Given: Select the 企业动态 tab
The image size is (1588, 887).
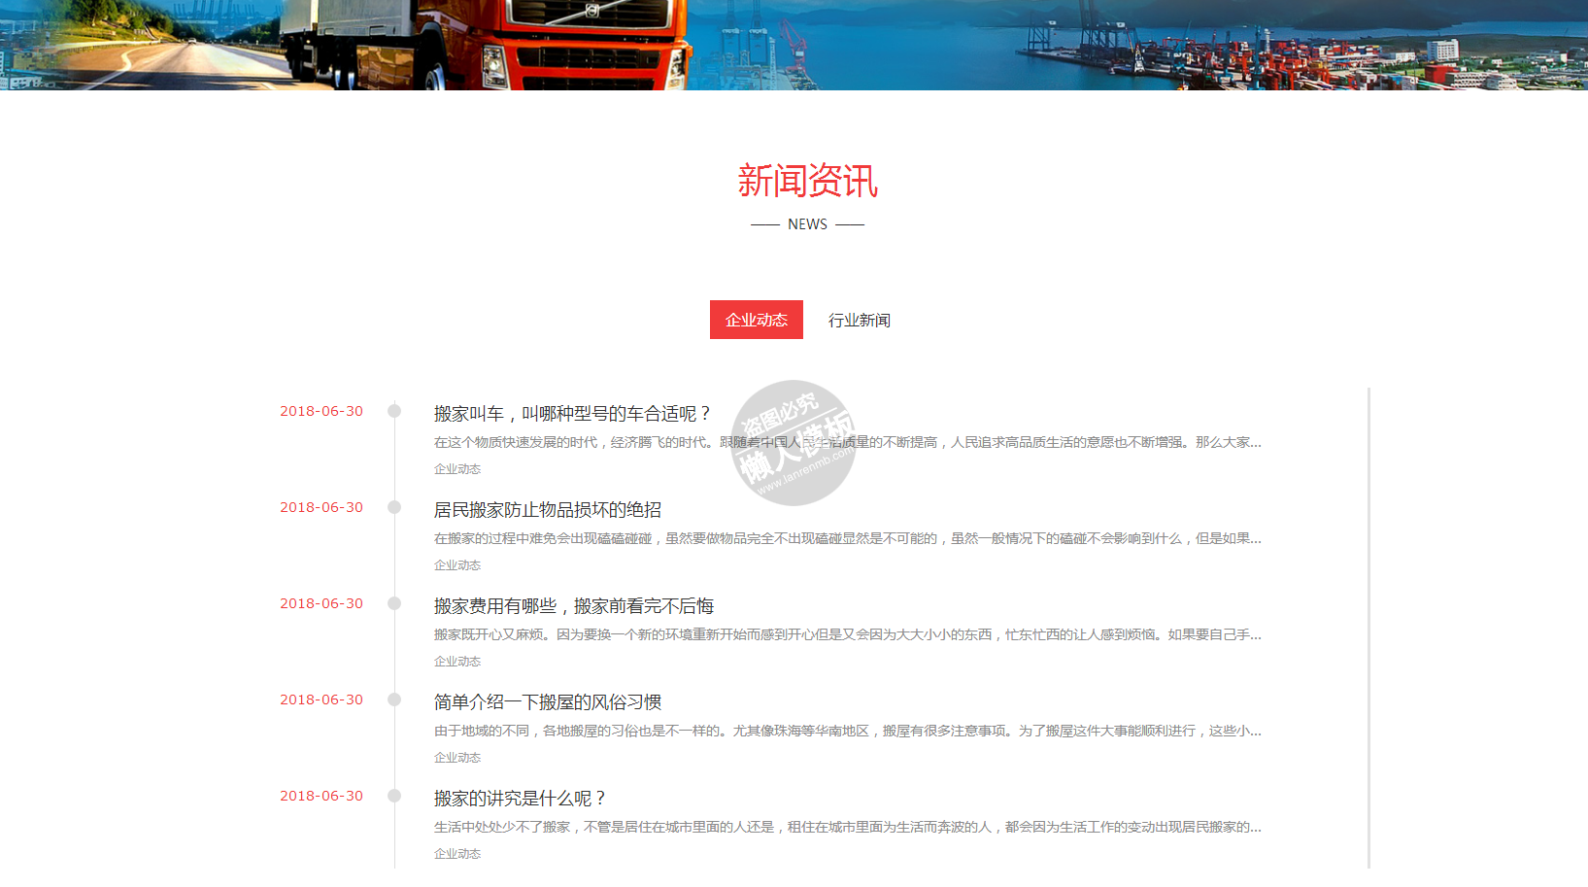Looking at the screenshot, I should coord(756,320).
